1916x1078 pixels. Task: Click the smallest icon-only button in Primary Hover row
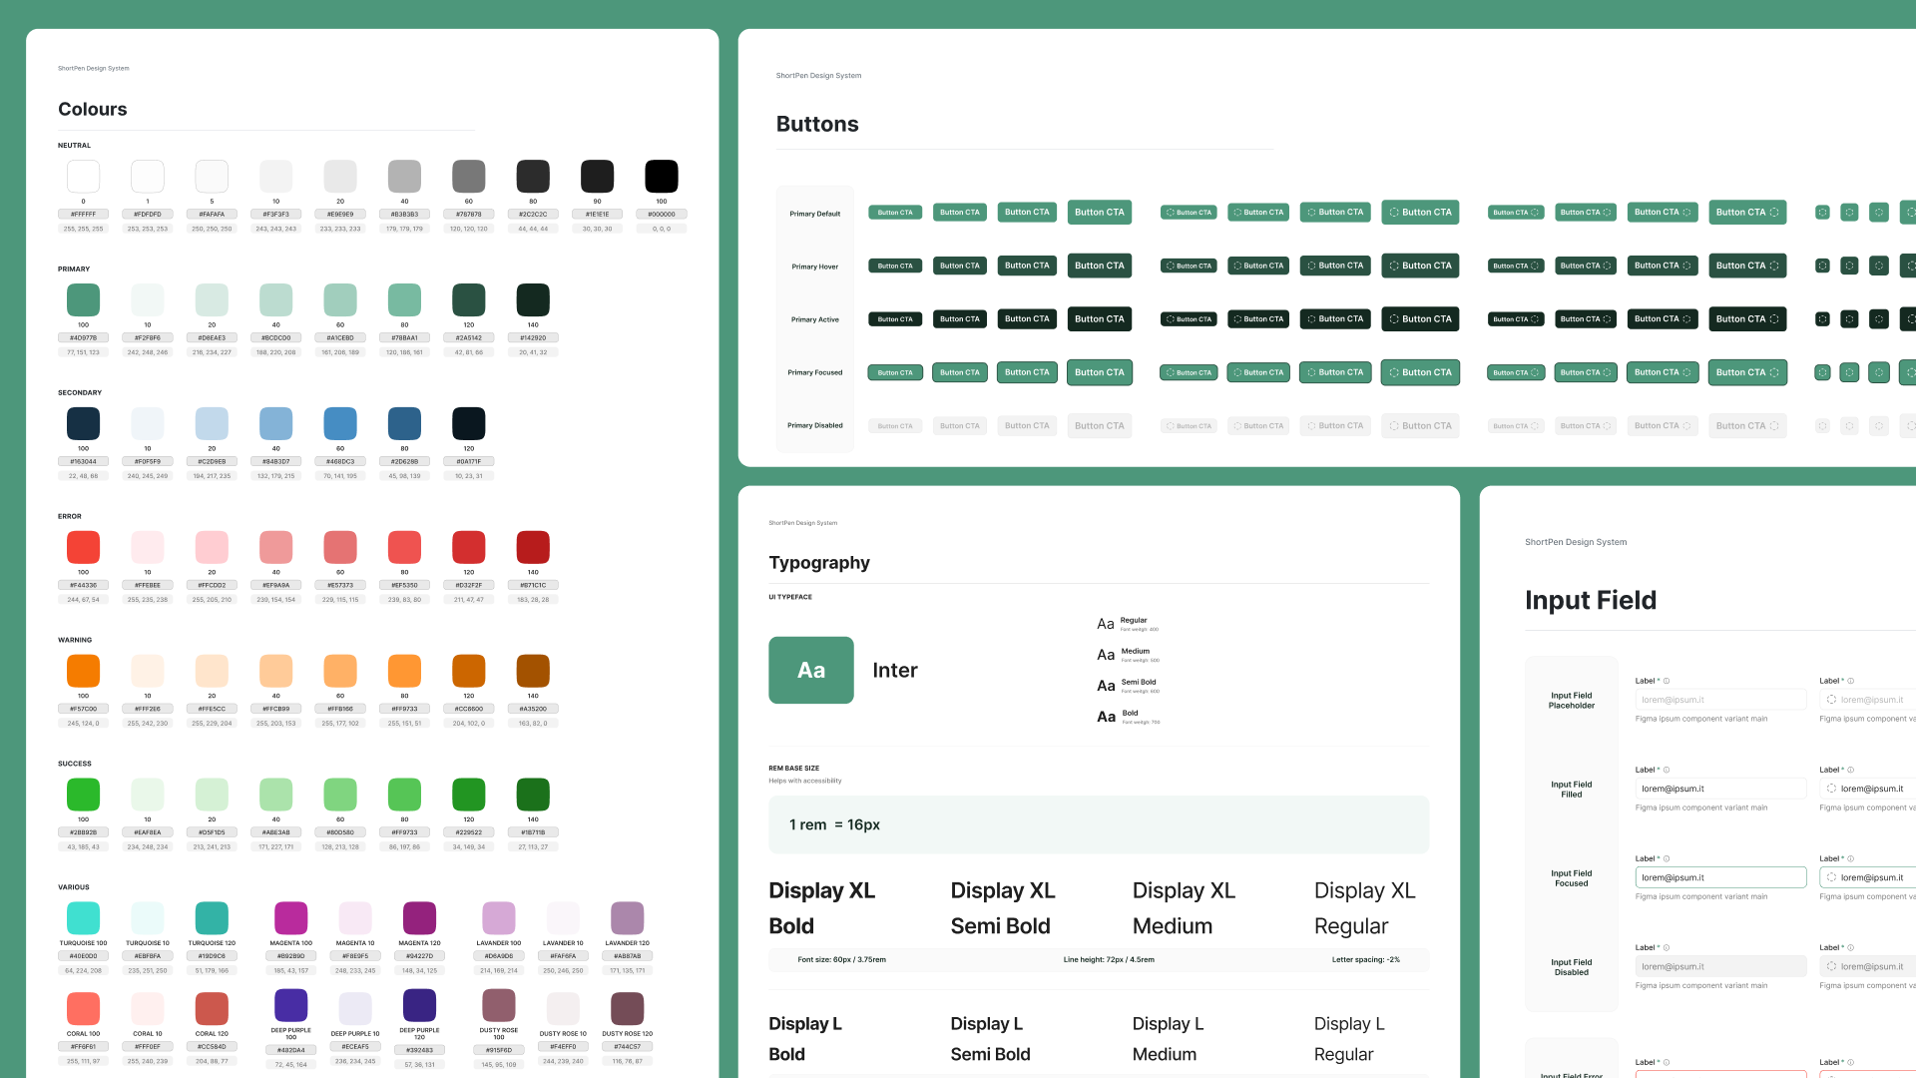point(1822,266)
